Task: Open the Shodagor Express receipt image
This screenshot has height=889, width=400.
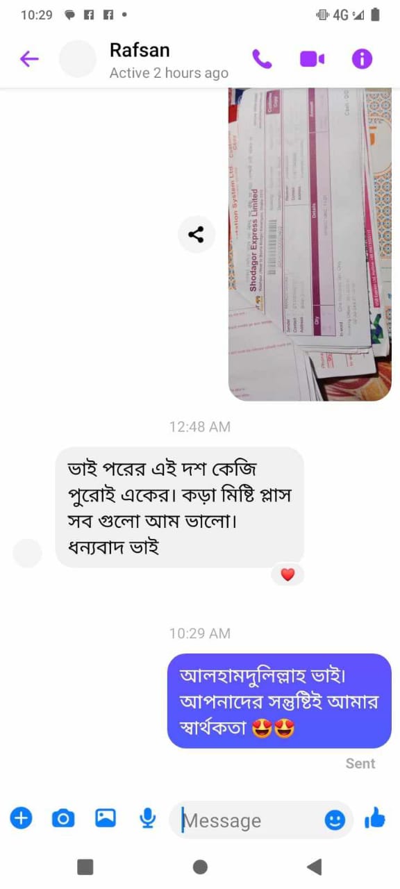Action: [310, 244]
